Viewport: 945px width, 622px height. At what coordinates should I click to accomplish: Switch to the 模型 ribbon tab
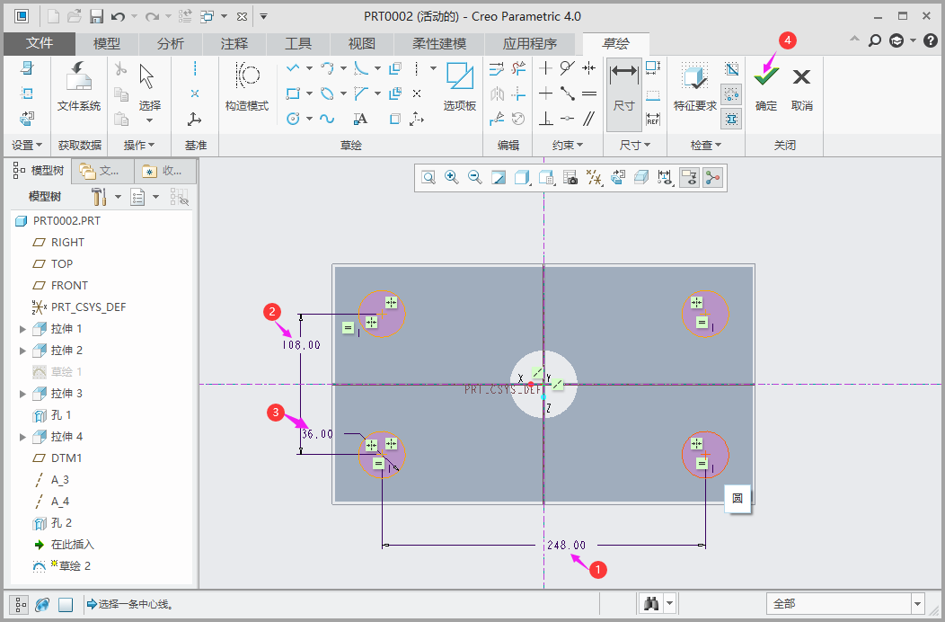tap(107, 44)
